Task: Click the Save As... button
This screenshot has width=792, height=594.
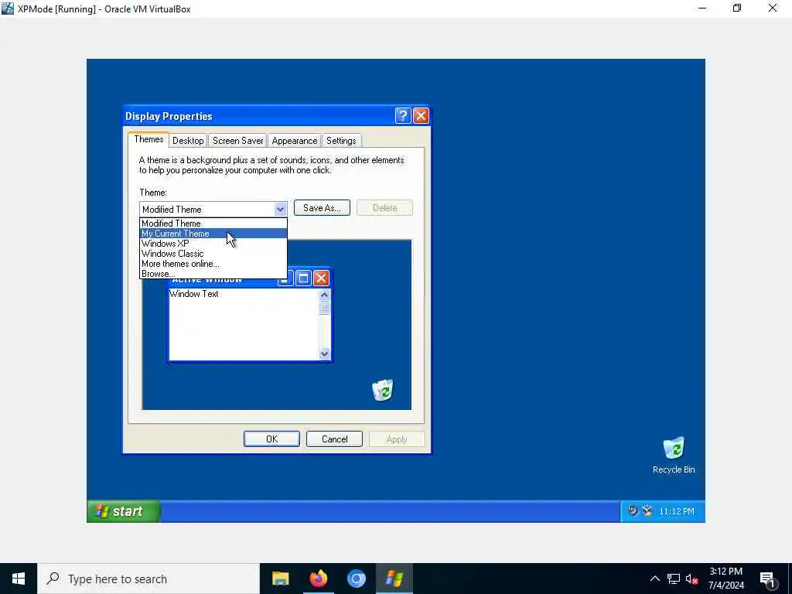Action: (x=322, y=207)
